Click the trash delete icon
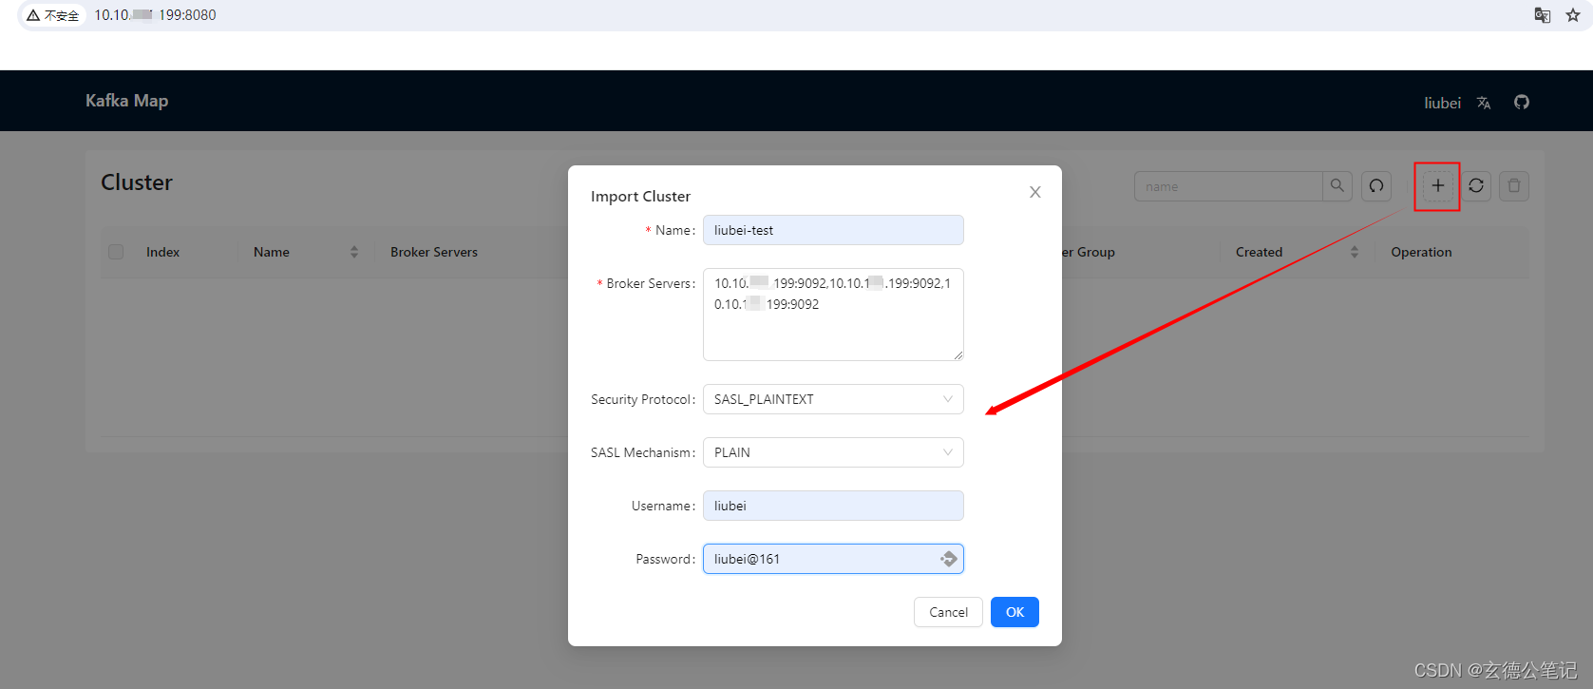Viewport: 1593px width, 689px height. [1514, 186]
